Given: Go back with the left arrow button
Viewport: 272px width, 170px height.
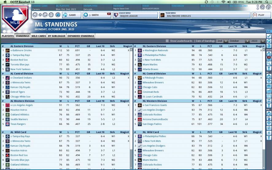Looking at the screenshot, I should tap(35, 15).
